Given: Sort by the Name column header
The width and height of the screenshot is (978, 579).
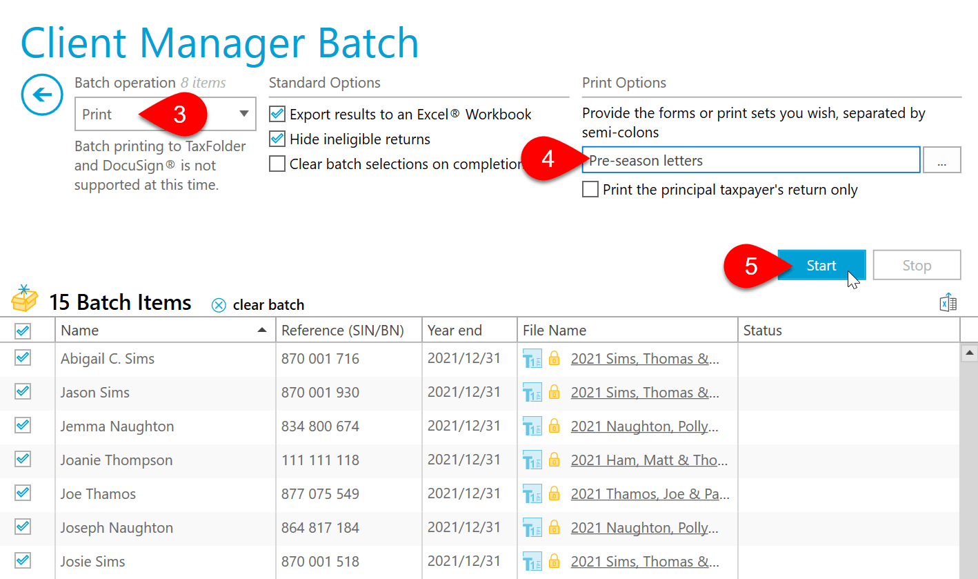Looking at the screenshot, I should tap(166, 331).
